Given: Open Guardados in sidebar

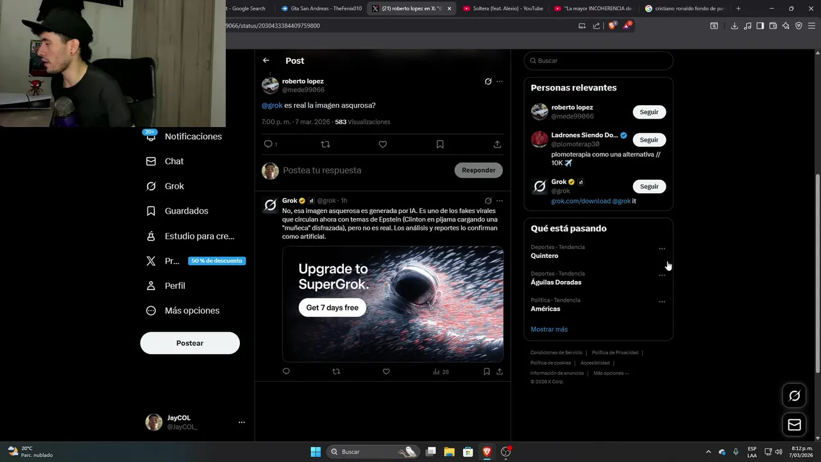Looking at the screenshot, I should (177, 210).
